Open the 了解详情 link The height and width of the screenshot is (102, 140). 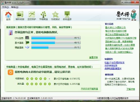130,89
